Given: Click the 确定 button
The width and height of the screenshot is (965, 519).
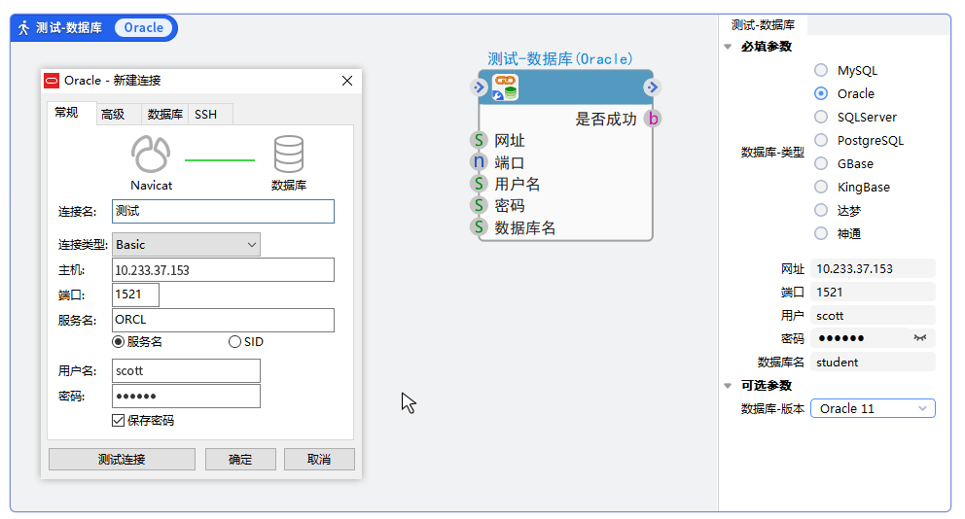Looking at the screenshot, I should 240,460.
